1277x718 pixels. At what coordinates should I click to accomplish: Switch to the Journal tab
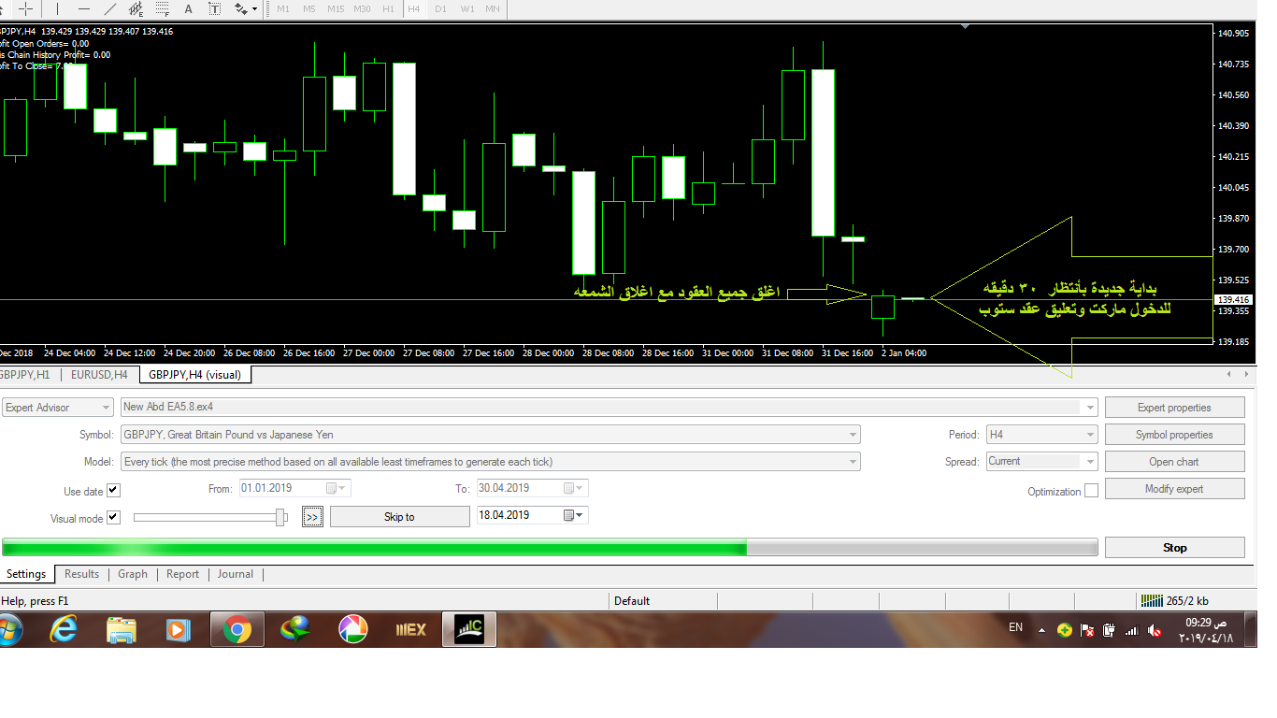coord(236,574)
